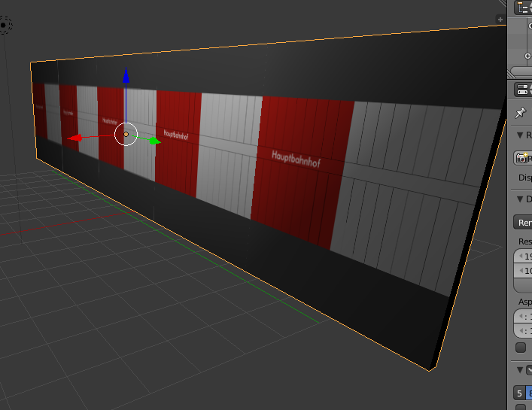Expand the upper Outliner tree plus icon
Screen dimensions: 532x410
click(x=530, y=26)
